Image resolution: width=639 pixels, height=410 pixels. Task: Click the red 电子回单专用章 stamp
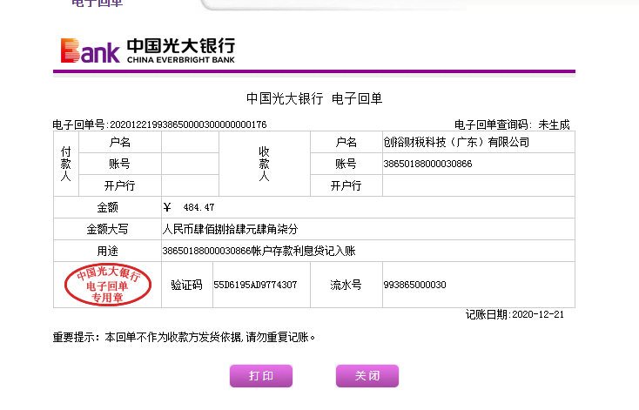point(108,285)
